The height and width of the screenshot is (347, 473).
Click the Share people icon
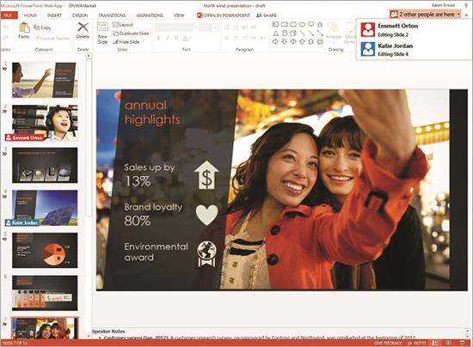pyautogui.click(x=259, y=15)
